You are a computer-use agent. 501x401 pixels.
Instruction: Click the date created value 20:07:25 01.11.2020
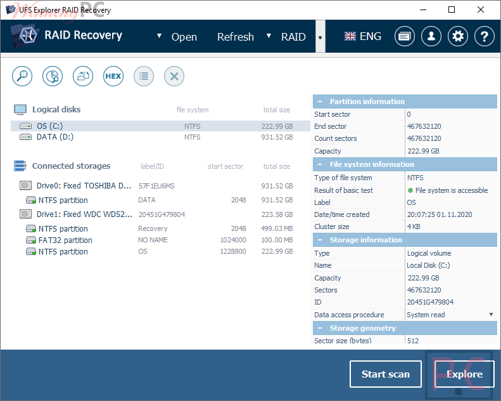click(x=440, y=214)
